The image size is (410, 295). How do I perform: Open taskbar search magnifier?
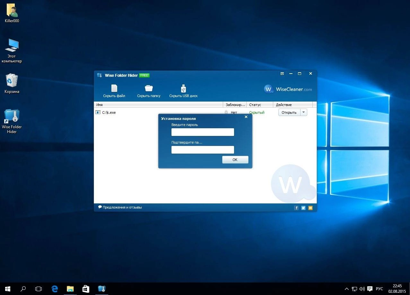click(23, 289)
